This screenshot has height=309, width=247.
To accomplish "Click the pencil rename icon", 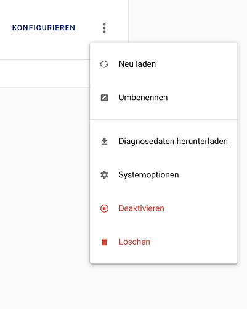I will point(104,98).
